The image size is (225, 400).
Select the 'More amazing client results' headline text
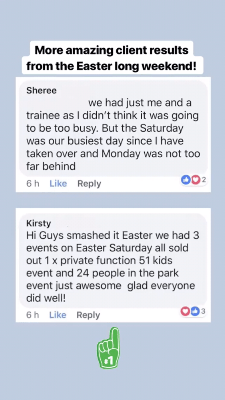[112, 50]
